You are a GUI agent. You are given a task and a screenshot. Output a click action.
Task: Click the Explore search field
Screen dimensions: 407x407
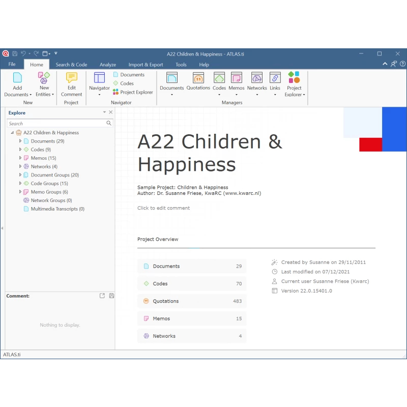[x=56, y=124]
